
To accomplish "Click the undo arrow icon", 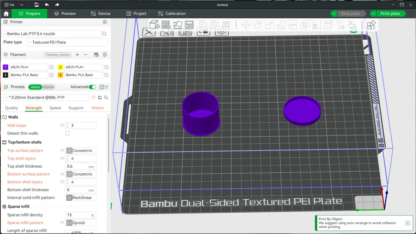I will (47, 5).
